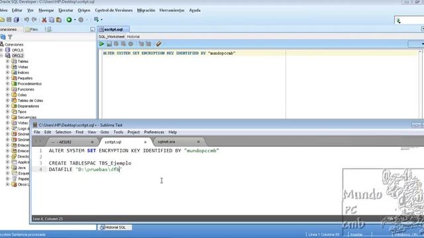Open the Navegar menu in SQL Developer

click(46, 11)
